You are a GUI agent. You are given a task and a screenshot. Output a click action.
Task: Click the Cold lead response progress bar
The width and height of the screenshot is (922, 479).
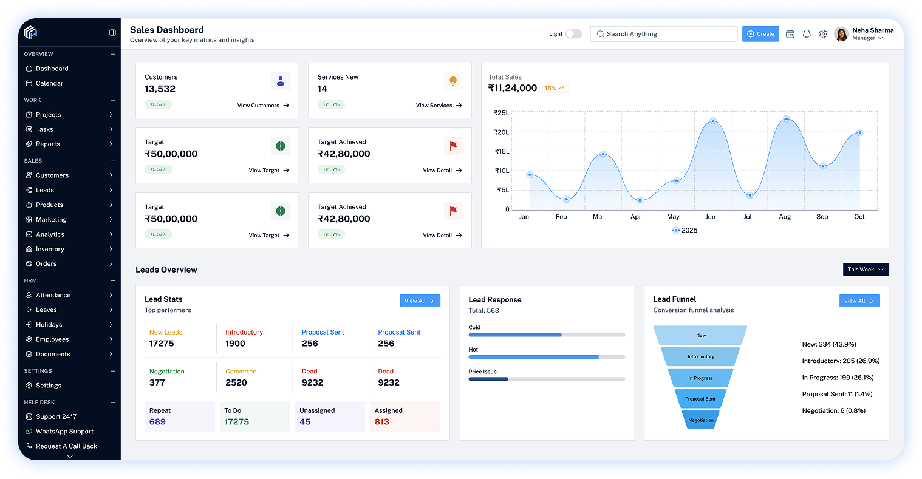pos(547,335)
